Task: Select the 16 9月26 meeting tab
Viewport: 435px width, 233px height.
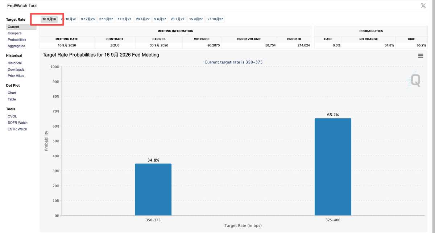Action: point(49,19)
